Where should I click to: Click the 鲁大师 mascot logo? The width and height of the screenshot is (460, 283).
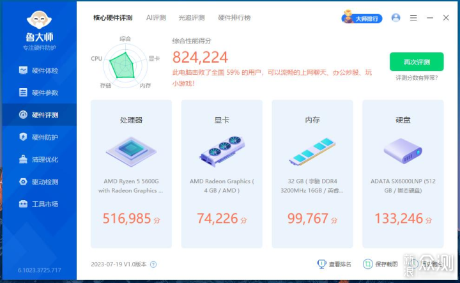(x=40, y=20)
